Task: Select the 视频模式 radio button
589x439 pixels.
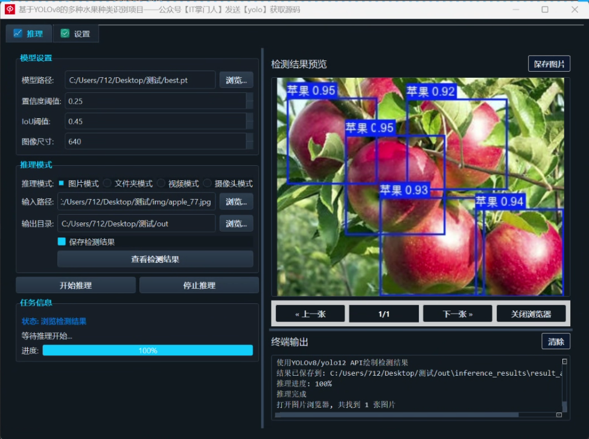Action: click(162, 183)
